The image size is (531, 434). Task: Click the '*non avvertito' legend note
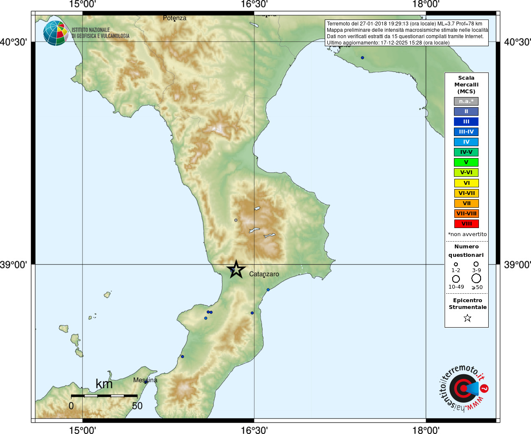[x=467, y=234]
